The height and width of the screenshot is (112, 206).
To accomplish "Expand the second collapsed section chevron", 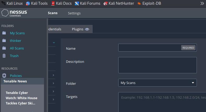I will (x=53, y=83).
